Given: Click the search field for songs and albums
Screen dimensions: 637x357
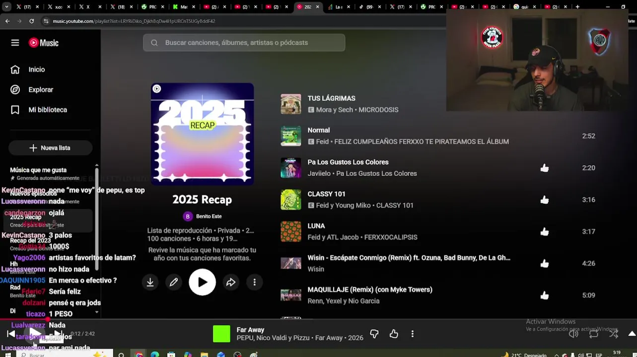Looking at the screenshot, I should click(244, 43).
